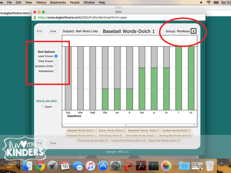
Task: Open the Downloads folder in dock
Action: point(184,166)
